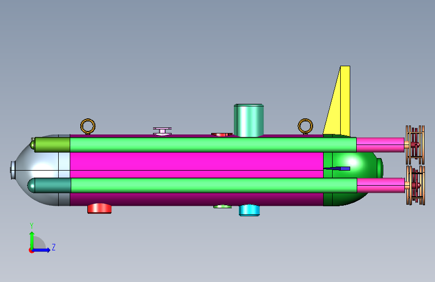Select the pink hatch fitting on top
The height and width of the screenshot is (282, 435).
coord(162,131)
